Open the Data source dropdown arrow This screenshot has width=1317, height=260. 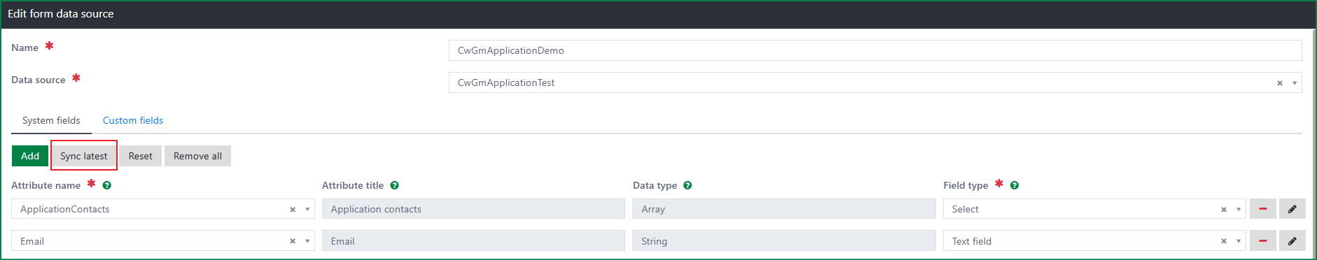click(1295, 83)
